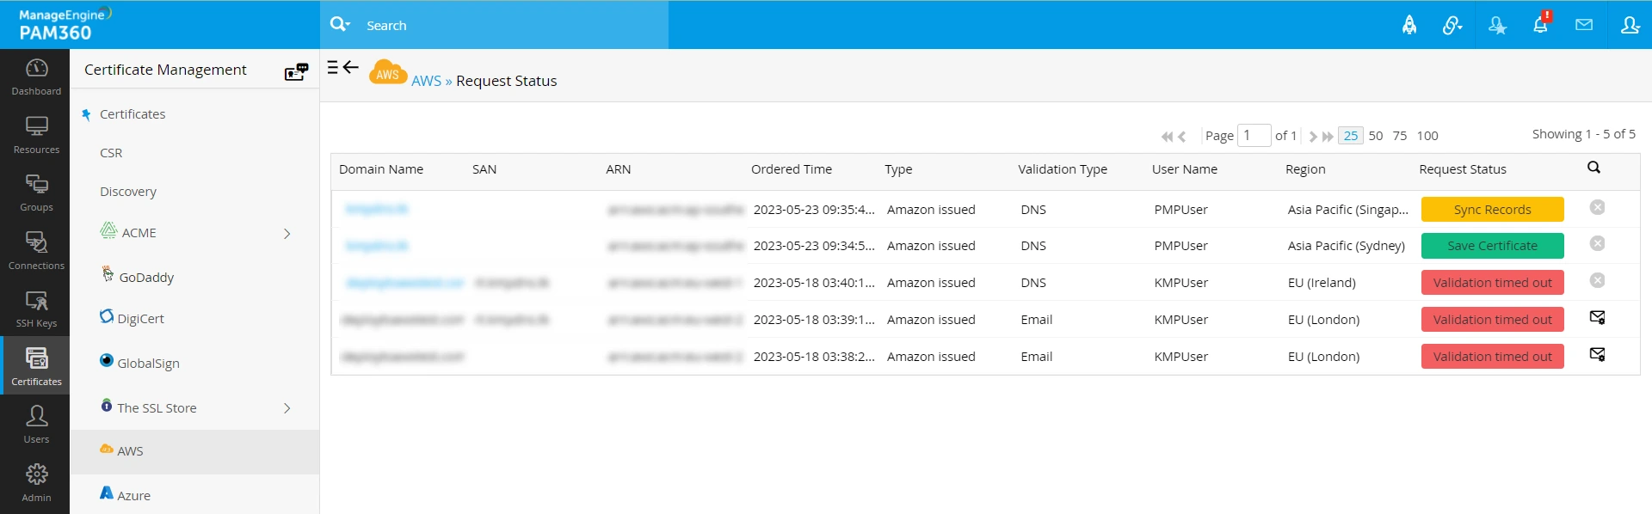
Task: Click the Save Certificate button
Action: coord(1492,246)
